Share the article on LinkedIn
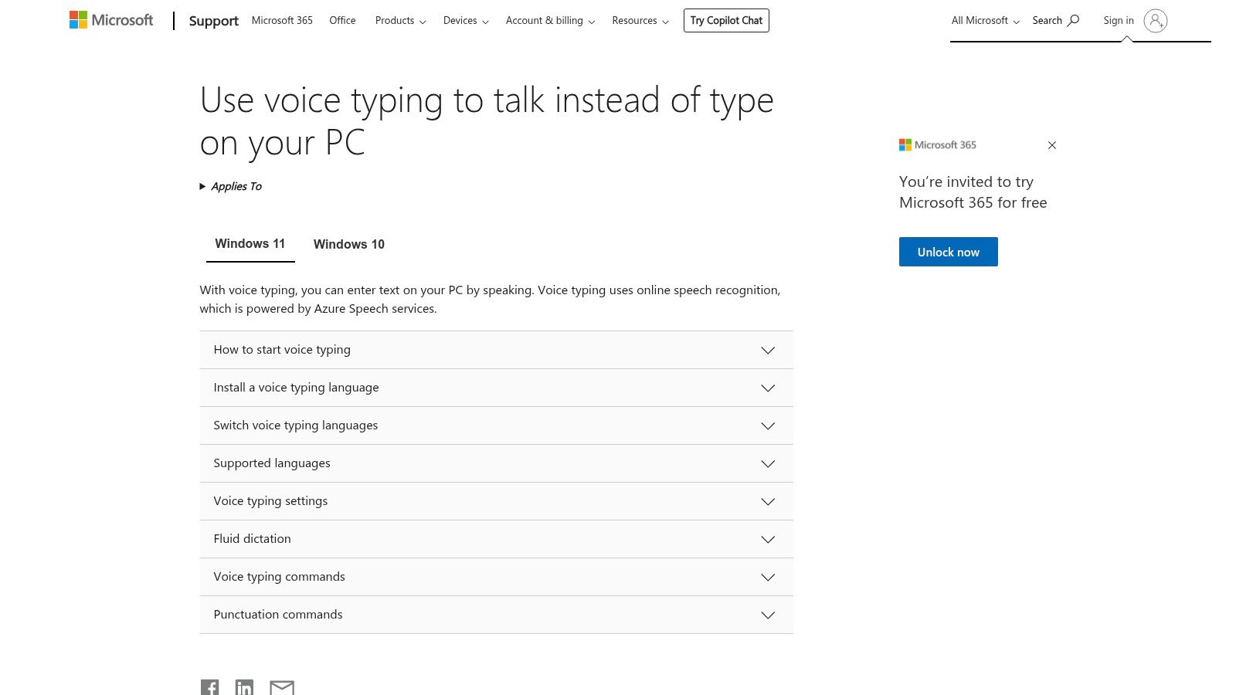The height and width of the screenshot is (695, 1236). pyautogui.click(x=244, y=687)
